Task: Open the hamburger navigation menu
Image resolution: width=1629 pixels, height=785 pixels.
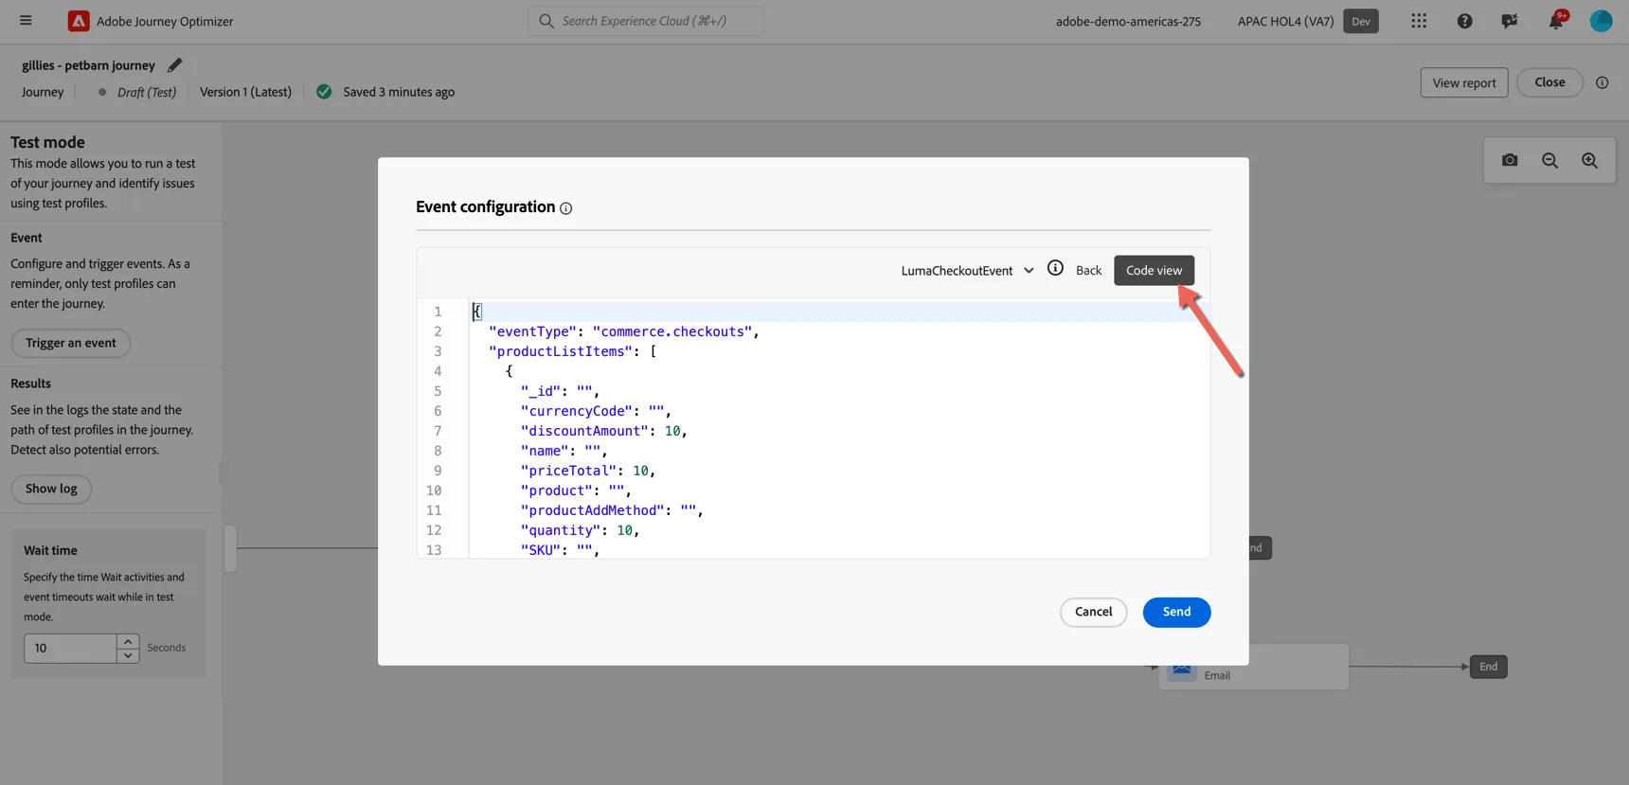Action: pyautogui.click(x=26, y=20)
